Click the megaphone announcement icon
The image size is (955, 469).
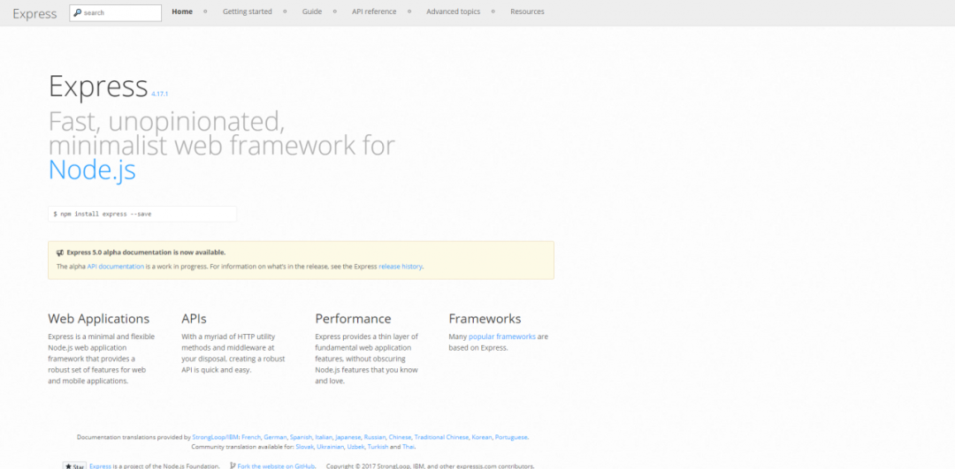(x=60, y=253)
